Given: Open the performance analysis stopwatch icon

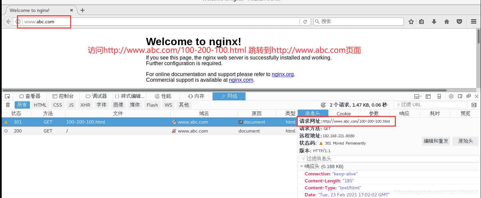Looking at the screenshot, I should pyautogui.click(x=323, y=105).
